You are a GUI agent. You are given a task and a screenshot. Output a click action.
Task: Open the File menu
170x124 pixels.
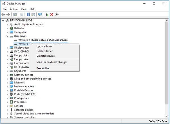click(x=5, y=9)
